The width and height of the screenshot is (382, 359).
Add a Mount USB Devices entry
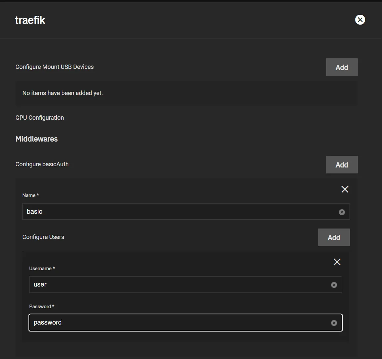pyautogui.click(x=342, y=67)
